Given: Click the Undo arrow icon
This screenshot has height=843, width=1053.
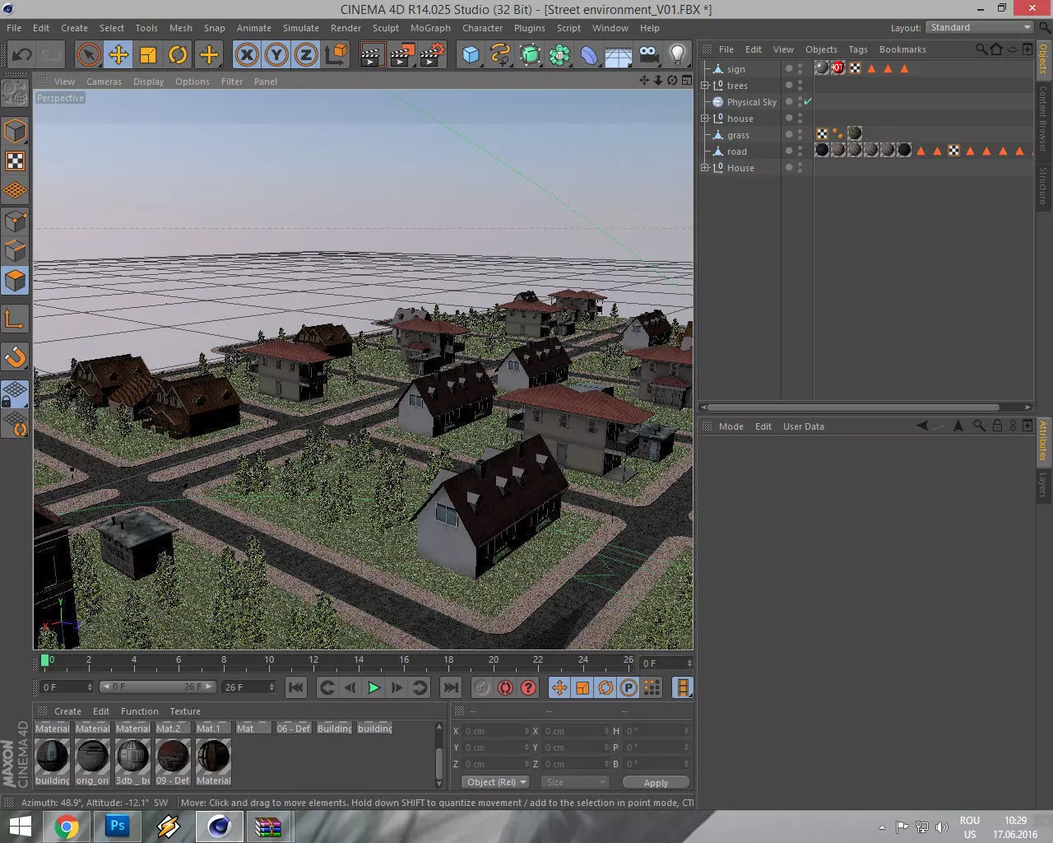Looking at the screenshot, I should pos(22,55).
